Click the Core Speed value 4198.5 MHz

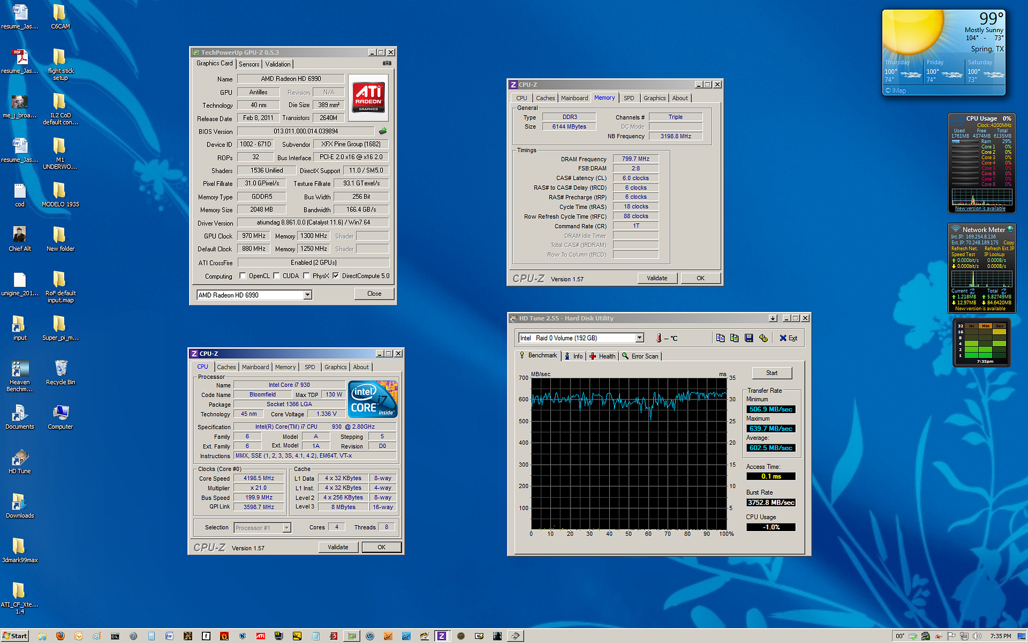259,478
